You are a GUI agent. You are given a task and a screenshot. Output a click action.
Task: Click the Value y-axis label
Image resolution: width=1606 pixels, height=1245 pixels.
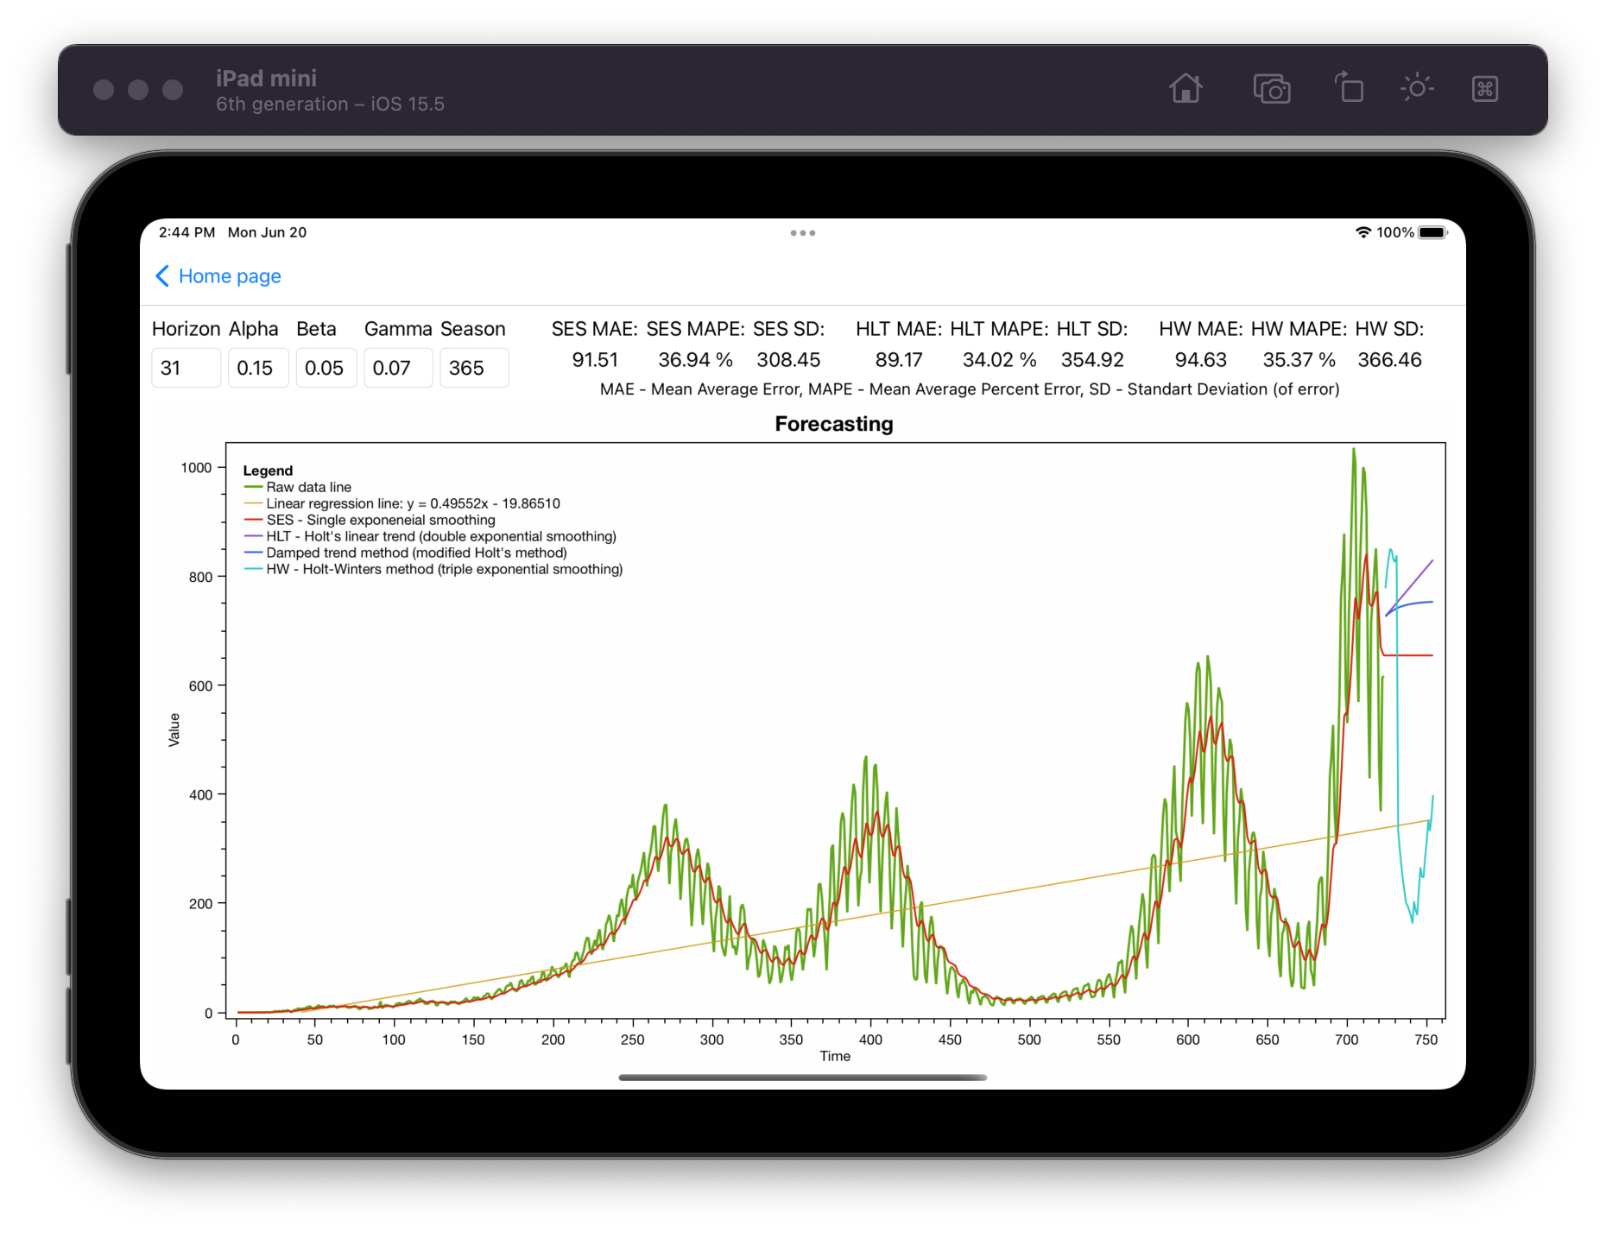tap(174, 730)
